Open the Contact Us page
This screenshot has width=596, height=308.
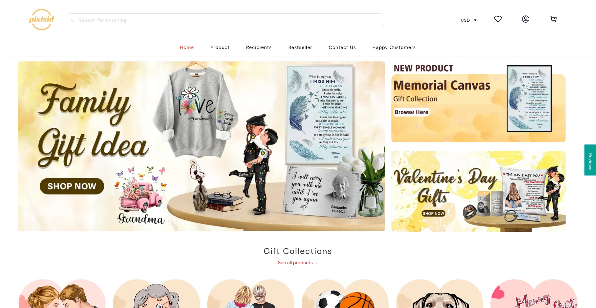click(342, 47)
